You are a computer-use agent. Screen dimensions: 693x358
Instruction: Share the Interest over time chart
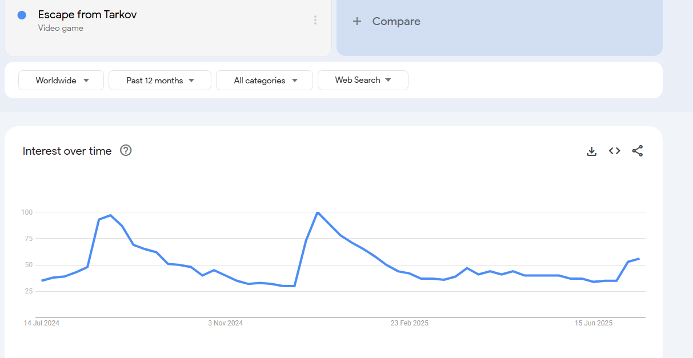coord(638,151)
